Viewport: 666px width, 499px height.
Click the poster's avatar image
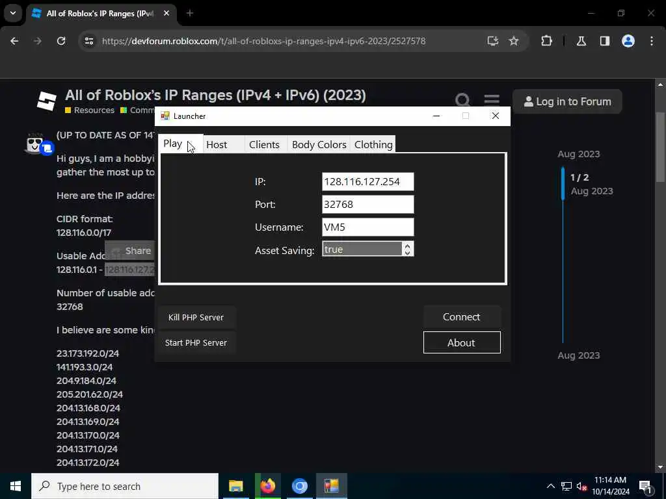(x=35, y=144)
